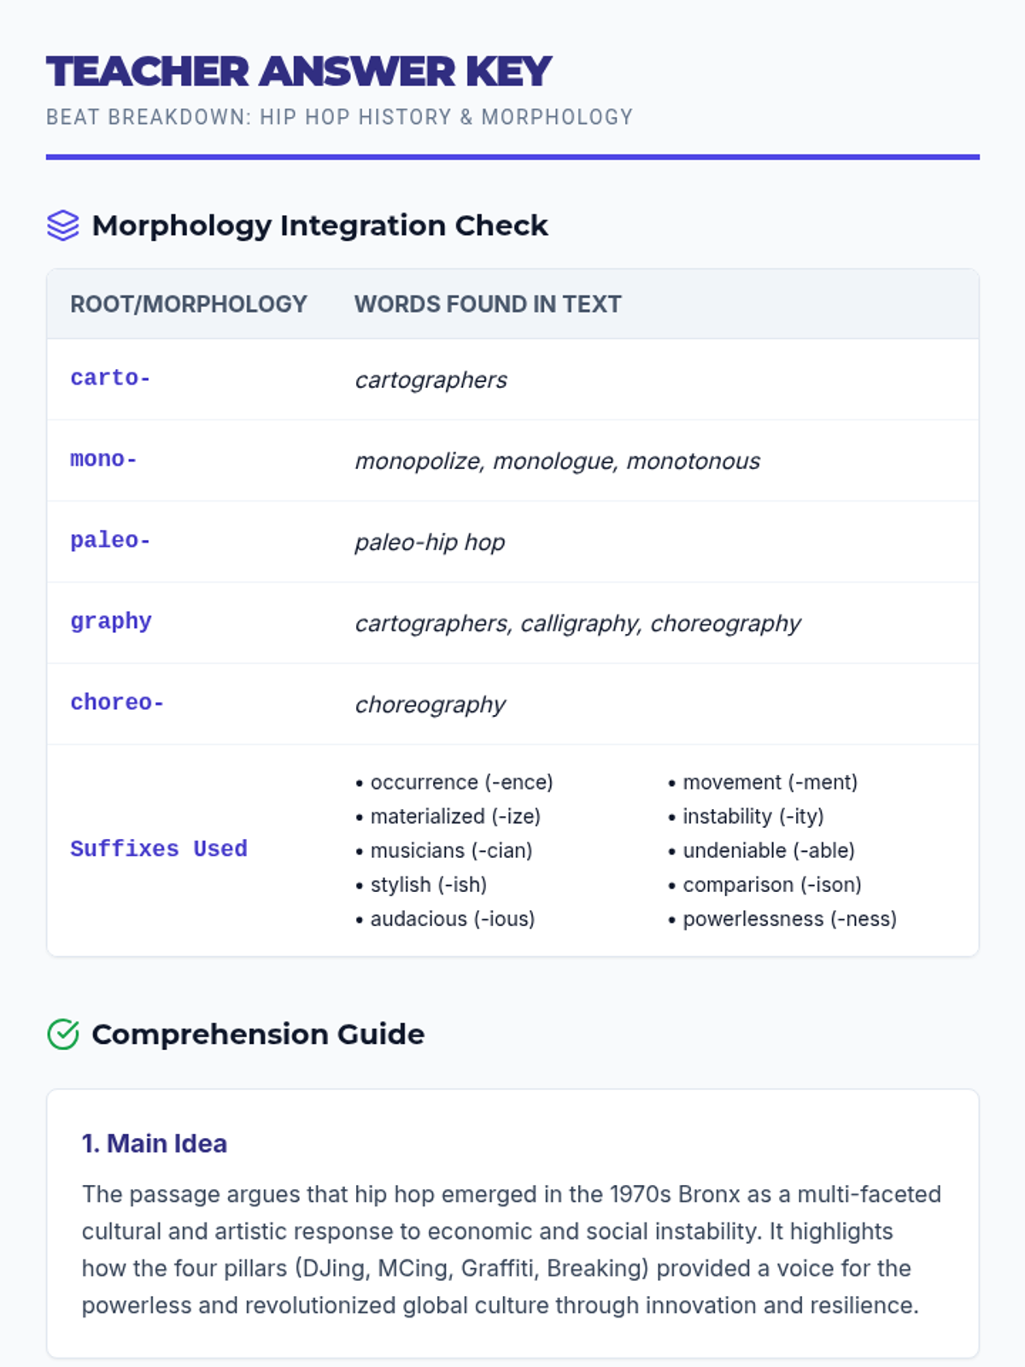Click the Main Idea answer paragraph
Screen dimensions: 1025x1367
click(x=512, y=1250)
